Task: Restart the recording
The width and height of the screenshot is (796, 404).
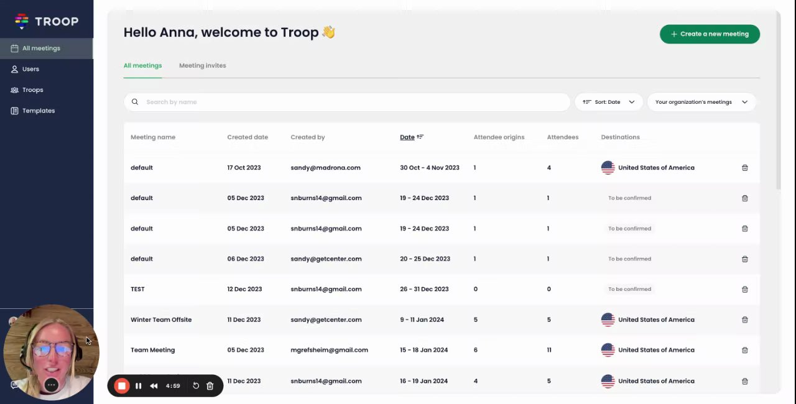Action: tap(196, 386)
